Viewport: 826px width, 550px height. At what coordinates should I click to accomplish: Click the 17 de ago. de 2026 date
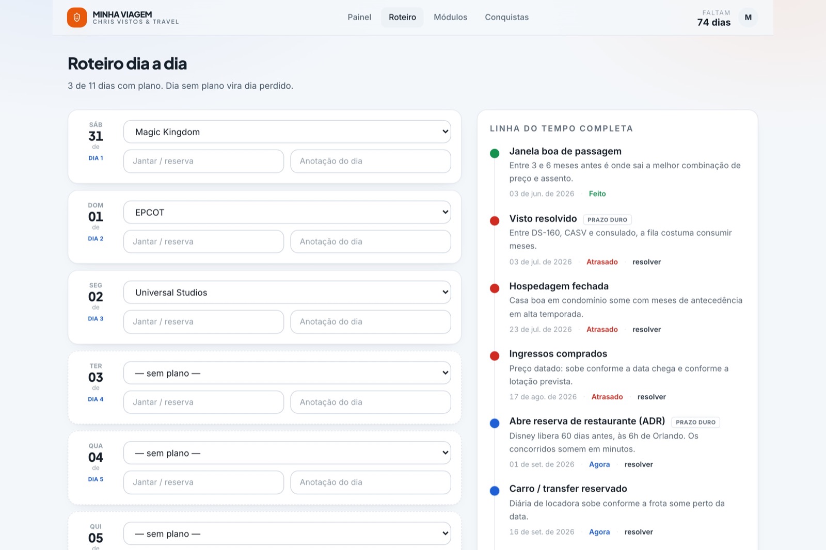click(x=543, y=397)
